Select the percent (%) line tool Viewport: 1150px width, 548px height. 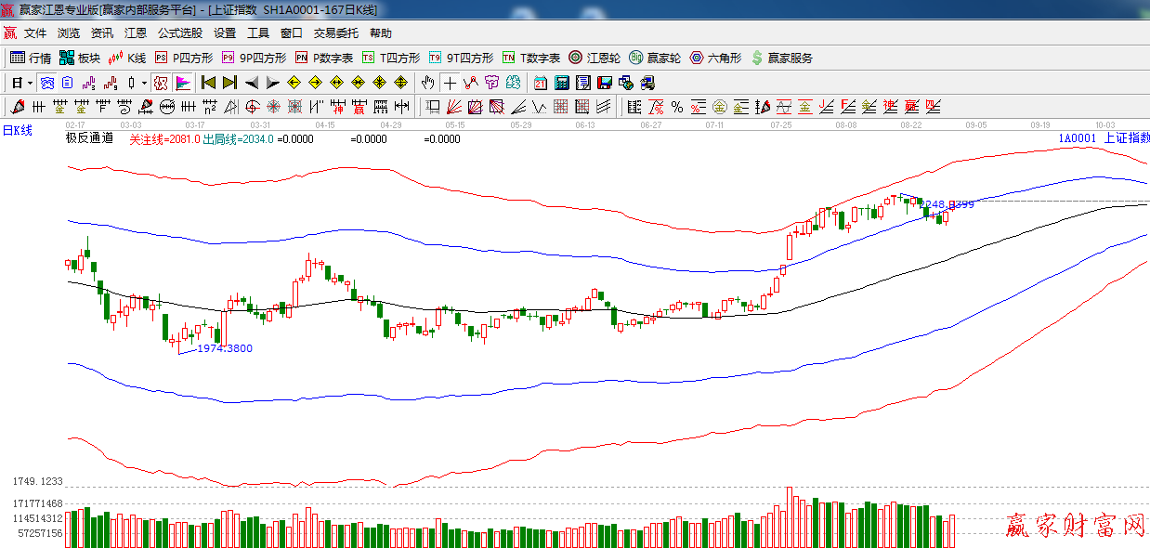click(676, 107)
